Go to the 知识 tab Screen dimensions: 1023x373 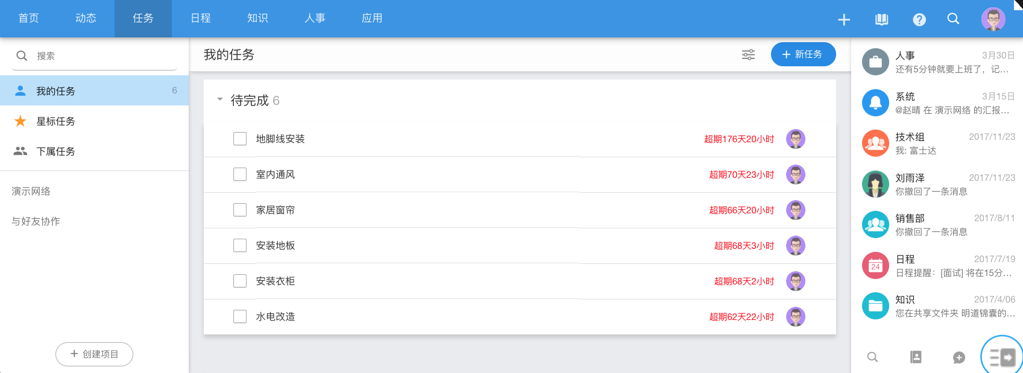point(257,19)
